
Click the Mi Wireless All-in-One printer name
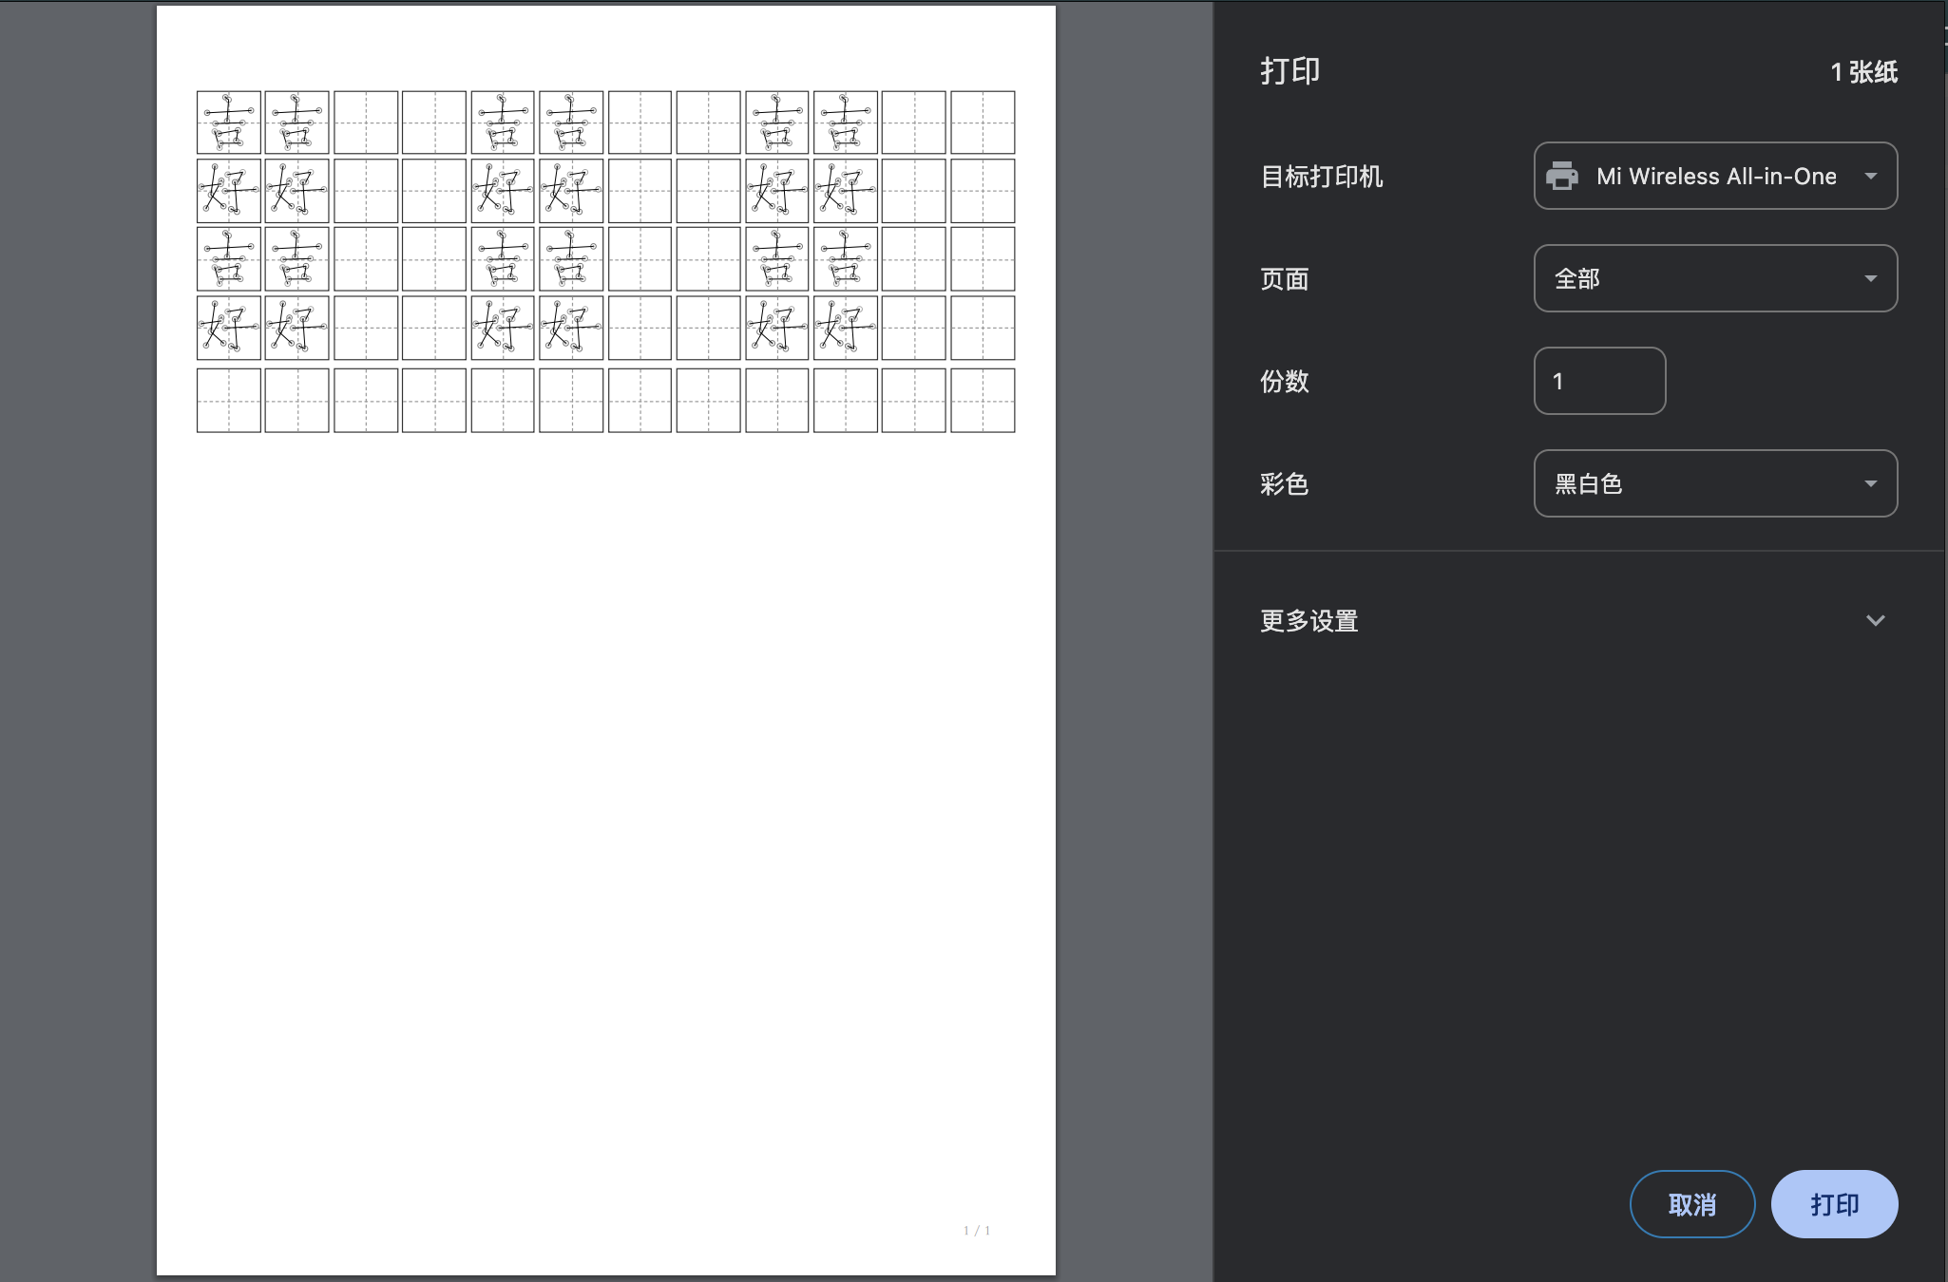1714,176
